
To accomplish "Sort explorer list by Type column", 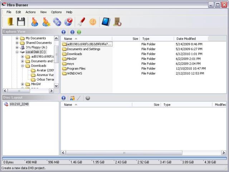I will tap(157, 39).
